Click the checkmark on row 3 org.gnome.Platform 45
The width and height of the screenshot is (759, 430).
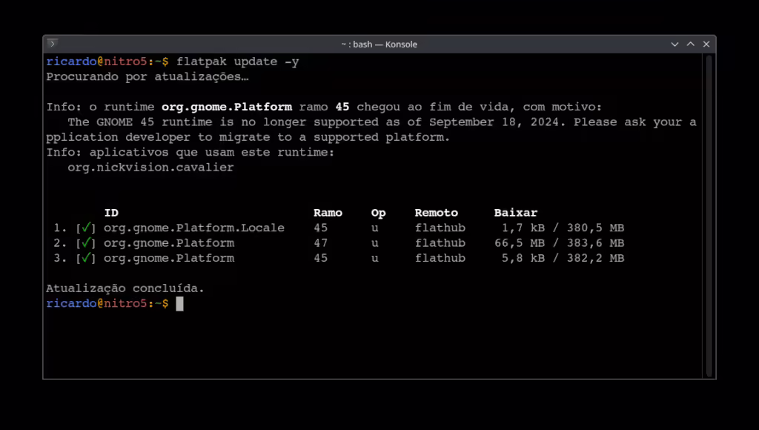tap(86, 257)
